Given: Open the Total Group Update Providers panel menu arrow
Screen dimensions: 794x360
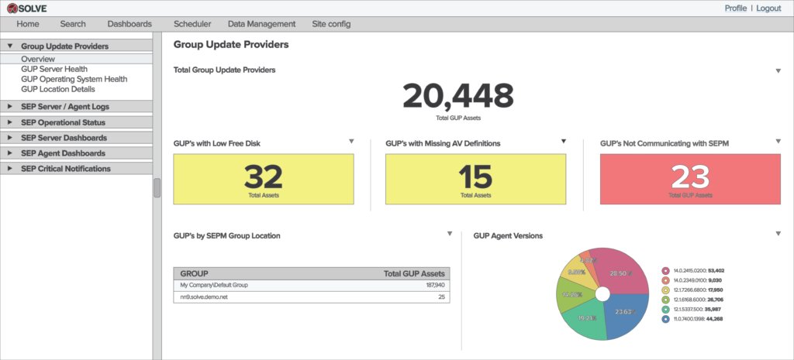Looking at the screenshot, I should tap(778, 71).
